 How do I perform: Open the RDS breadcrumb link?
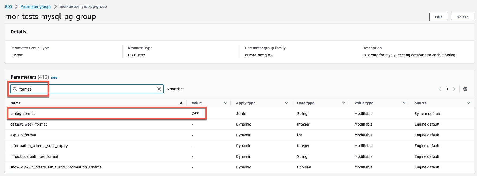[x=9, y=6]
